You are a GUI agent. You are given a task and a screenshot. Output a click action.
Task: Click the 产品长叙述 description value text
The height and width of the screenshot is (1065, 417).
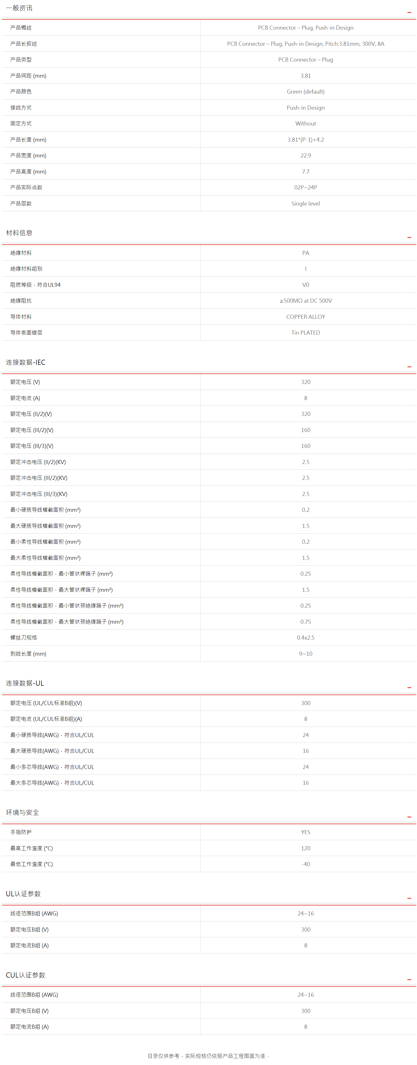tap(305, 44)
